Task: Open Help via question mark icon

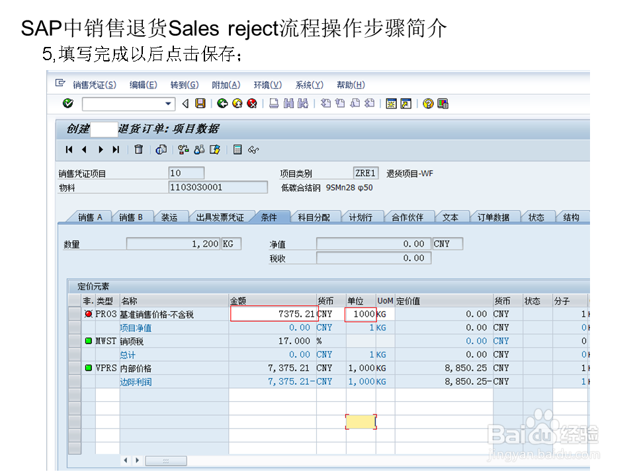Action: pos(428,104)
